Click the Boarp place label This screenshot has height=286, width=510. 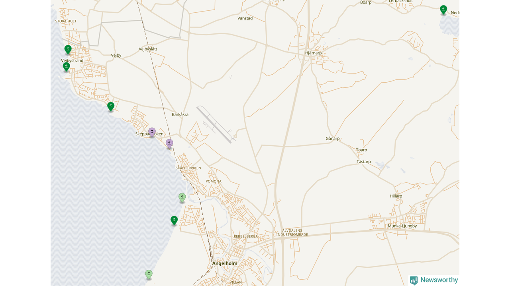(x=366, y=2)
